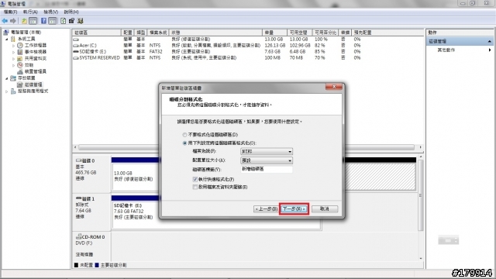Expand the 共用資料夾 tree node

[14, 59]
